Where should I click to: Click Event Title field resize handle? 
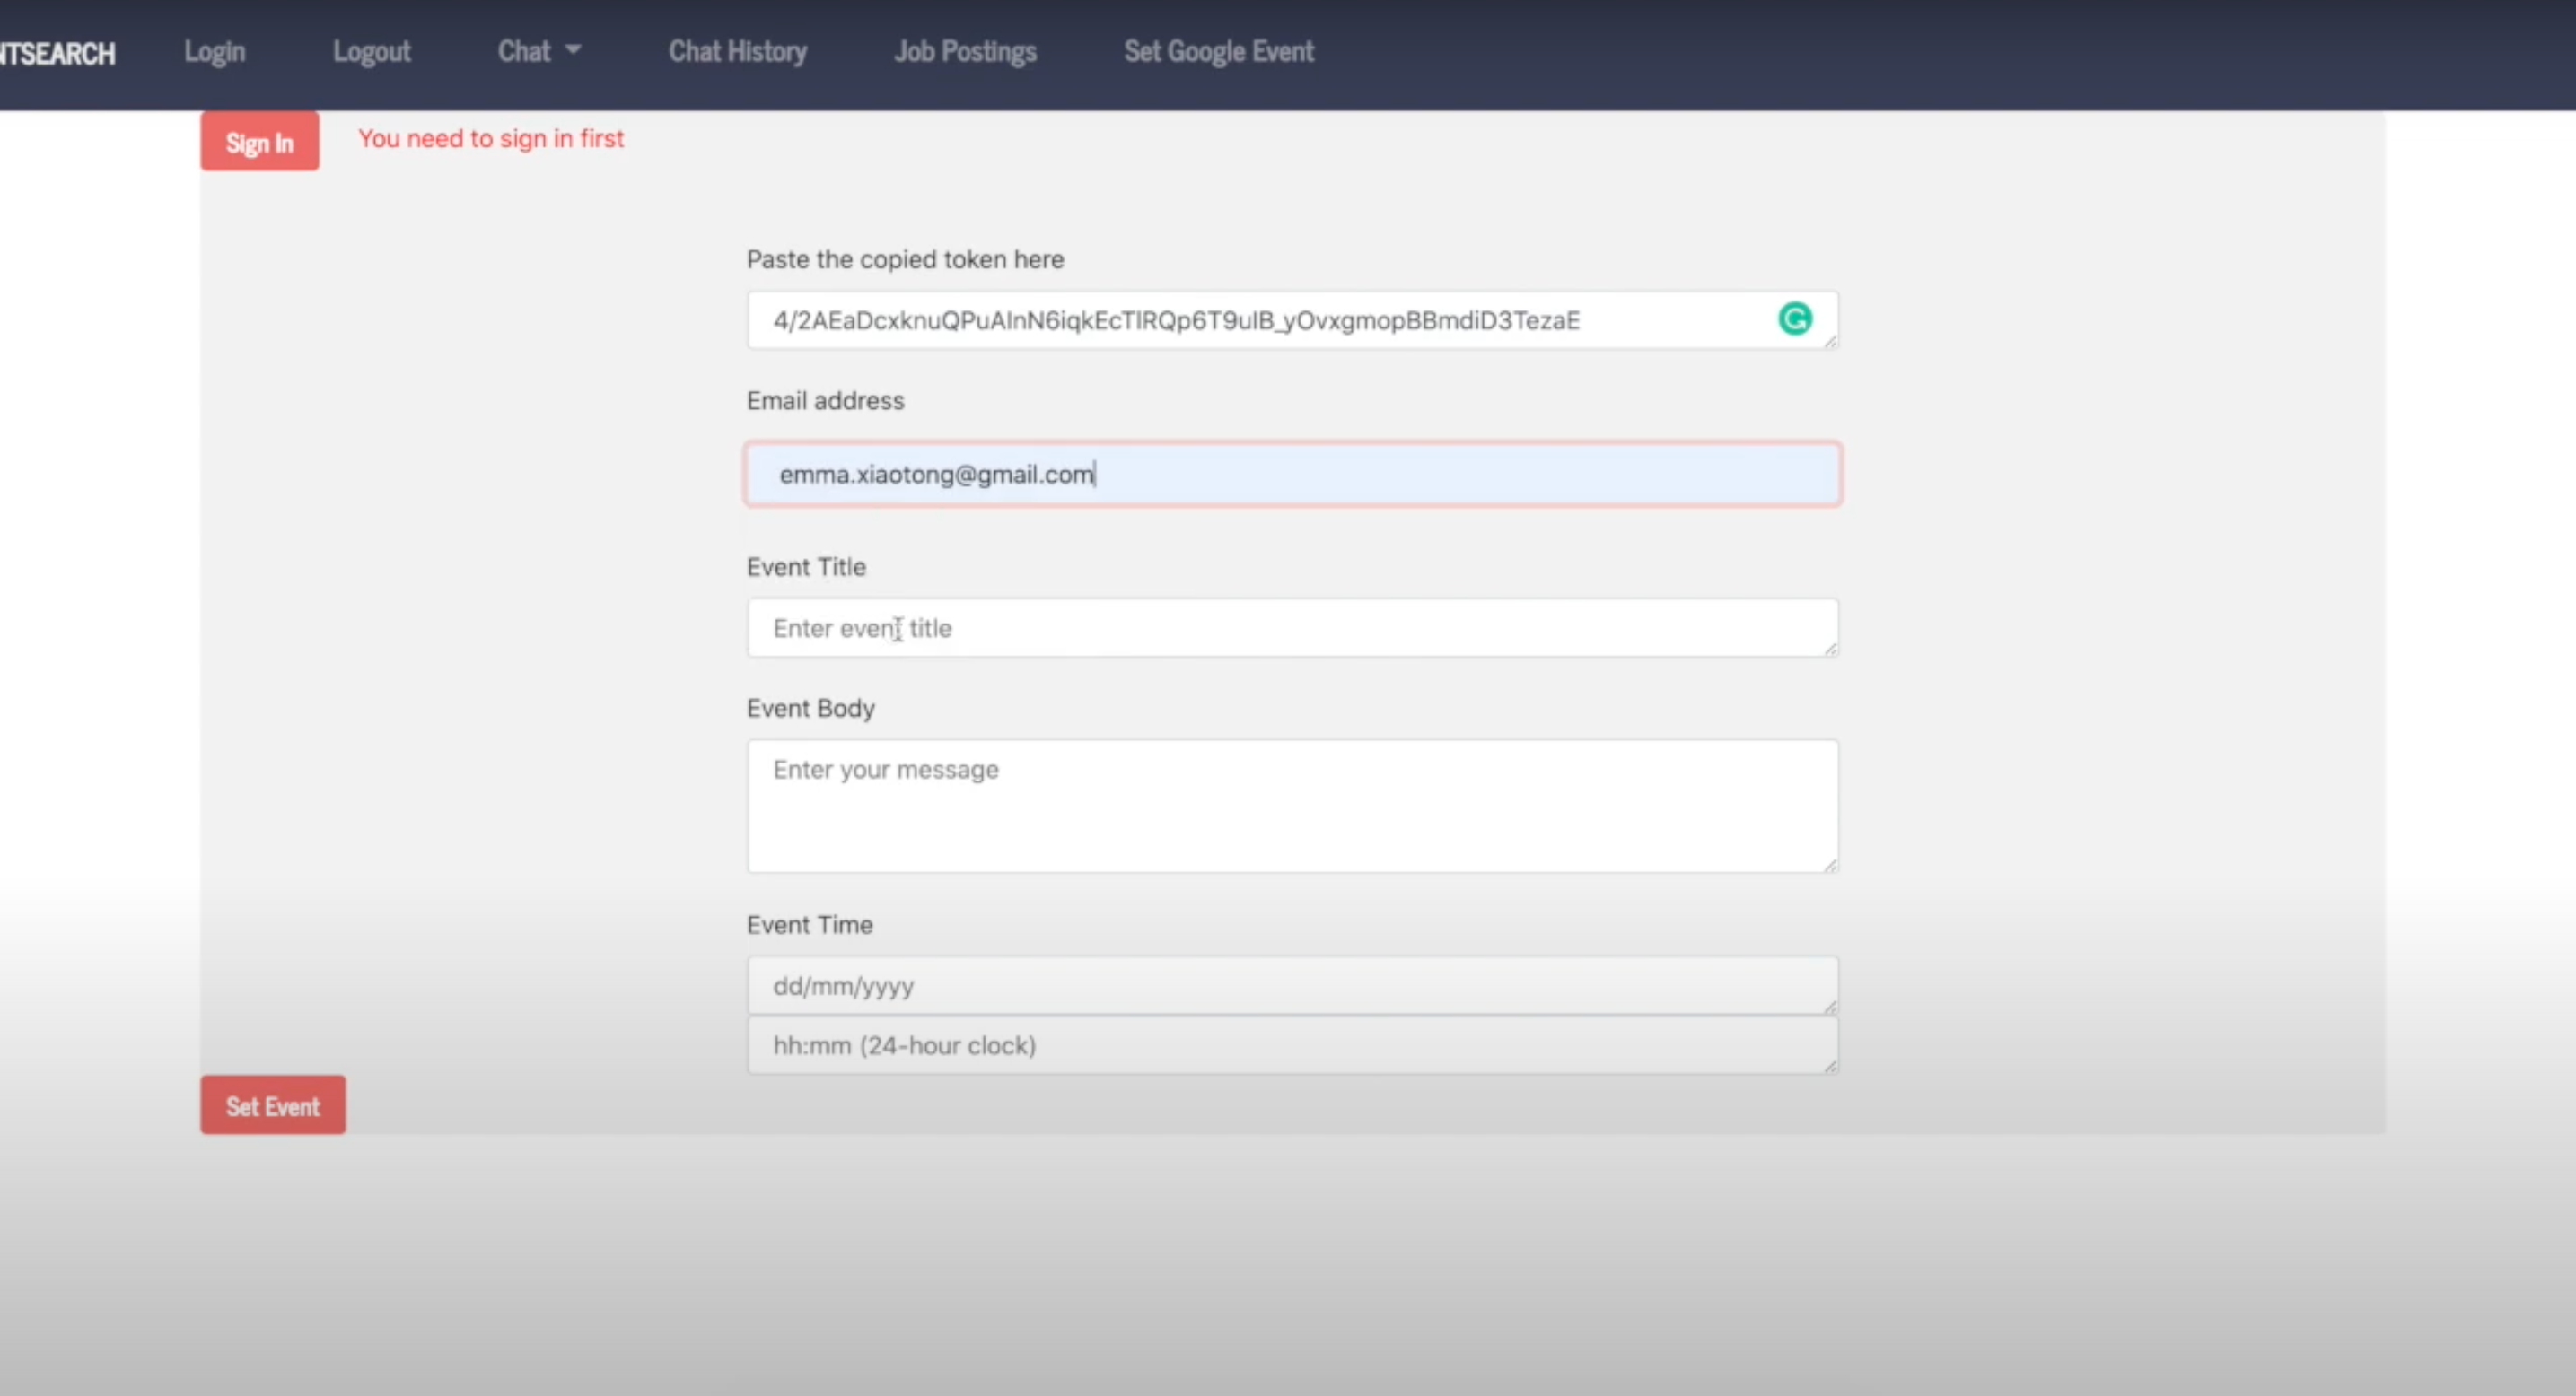pos(1830,650)
